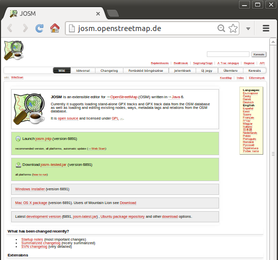Open the SVN changelog link

coord(34,247)
